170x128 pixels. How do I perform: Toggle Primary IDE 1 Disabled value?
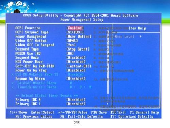(x=76, y=104)
